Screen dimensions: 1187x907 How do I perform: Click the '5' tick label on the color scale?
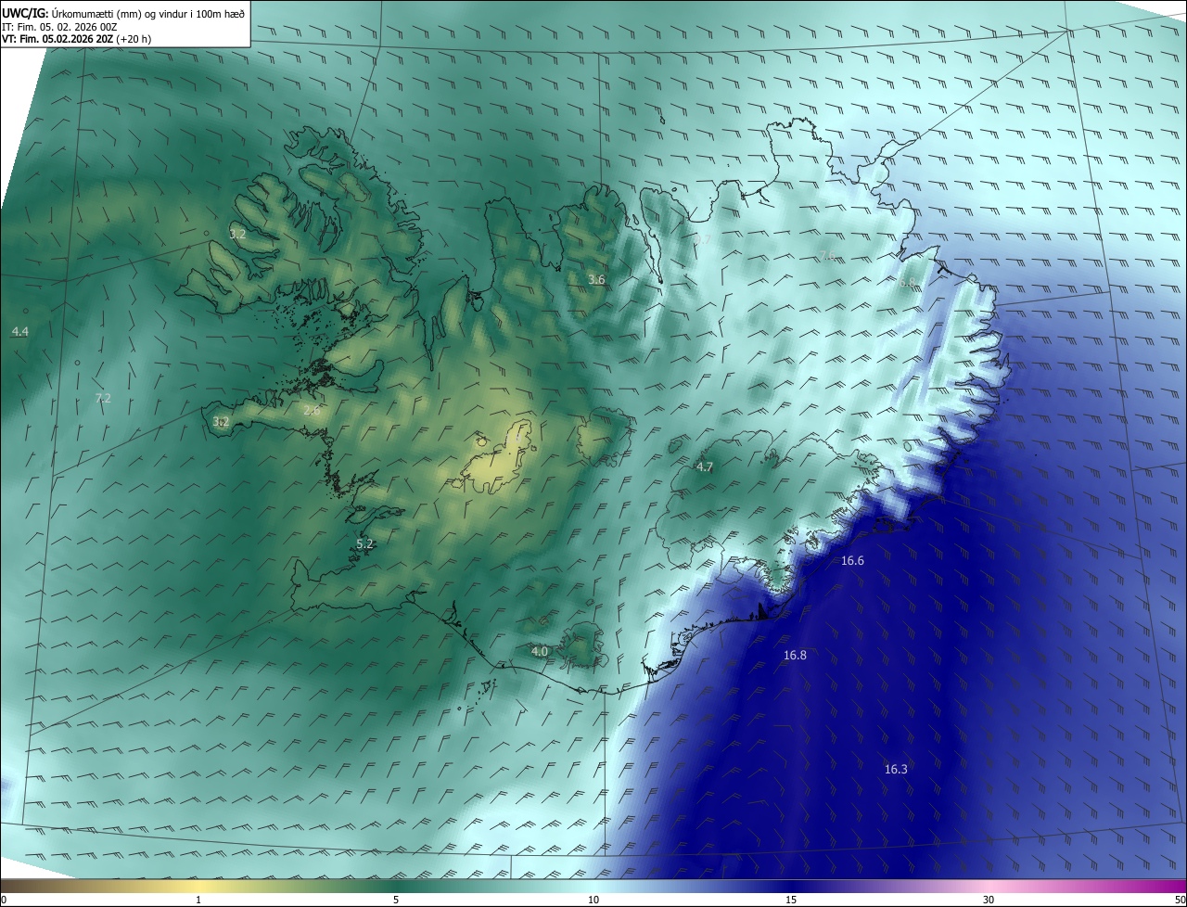tap(396, 900)
